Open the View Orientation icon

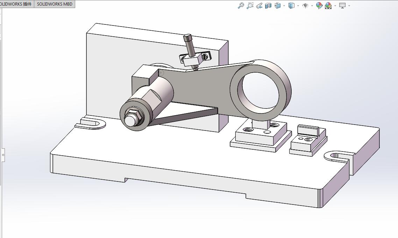tap(277, 5)
